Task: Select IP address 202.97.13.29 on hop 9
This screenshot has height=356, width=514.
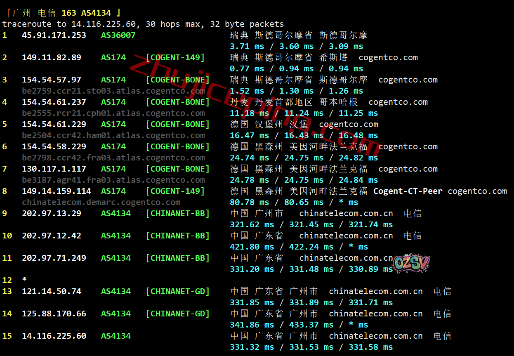Action: (52, 214)
